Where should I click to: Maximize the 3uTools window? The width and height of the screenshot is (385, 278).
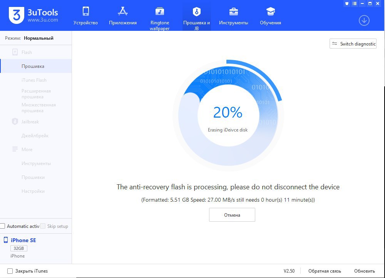coord(370,3)
